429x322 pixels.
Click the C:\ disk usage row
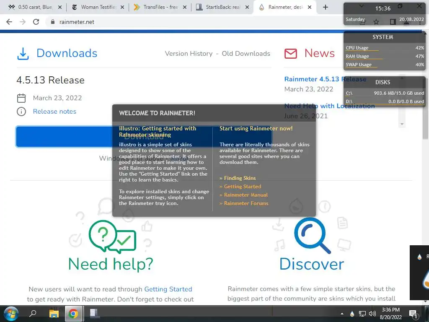385,93
